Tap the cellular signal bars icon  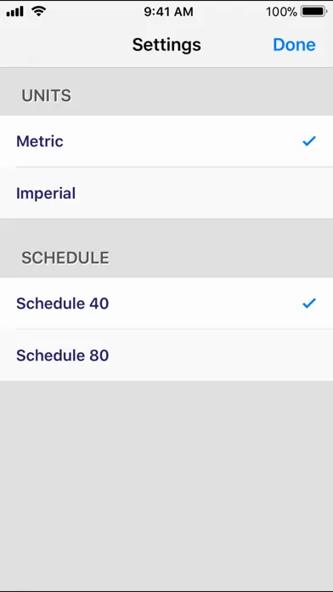pyautogui.click(x=15, y=11)
